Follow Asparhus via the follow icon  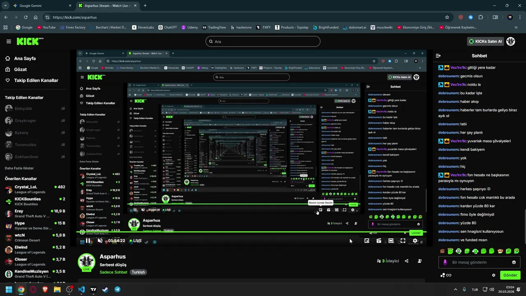tap(420, 261)
